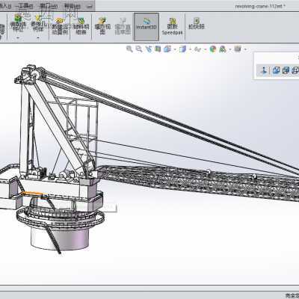Viewport: 299px width, 299px height.
Task: Click the Exploded View tool
Action: [x=102, y=27]
